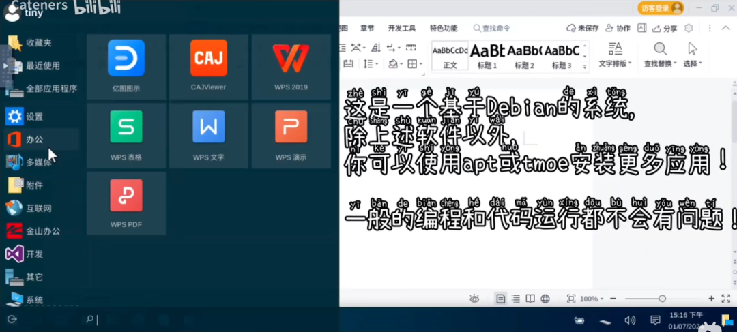The image size is (737, 332).
Task: Collapse the ribbon with the chevron
Action: pos(725,28)
